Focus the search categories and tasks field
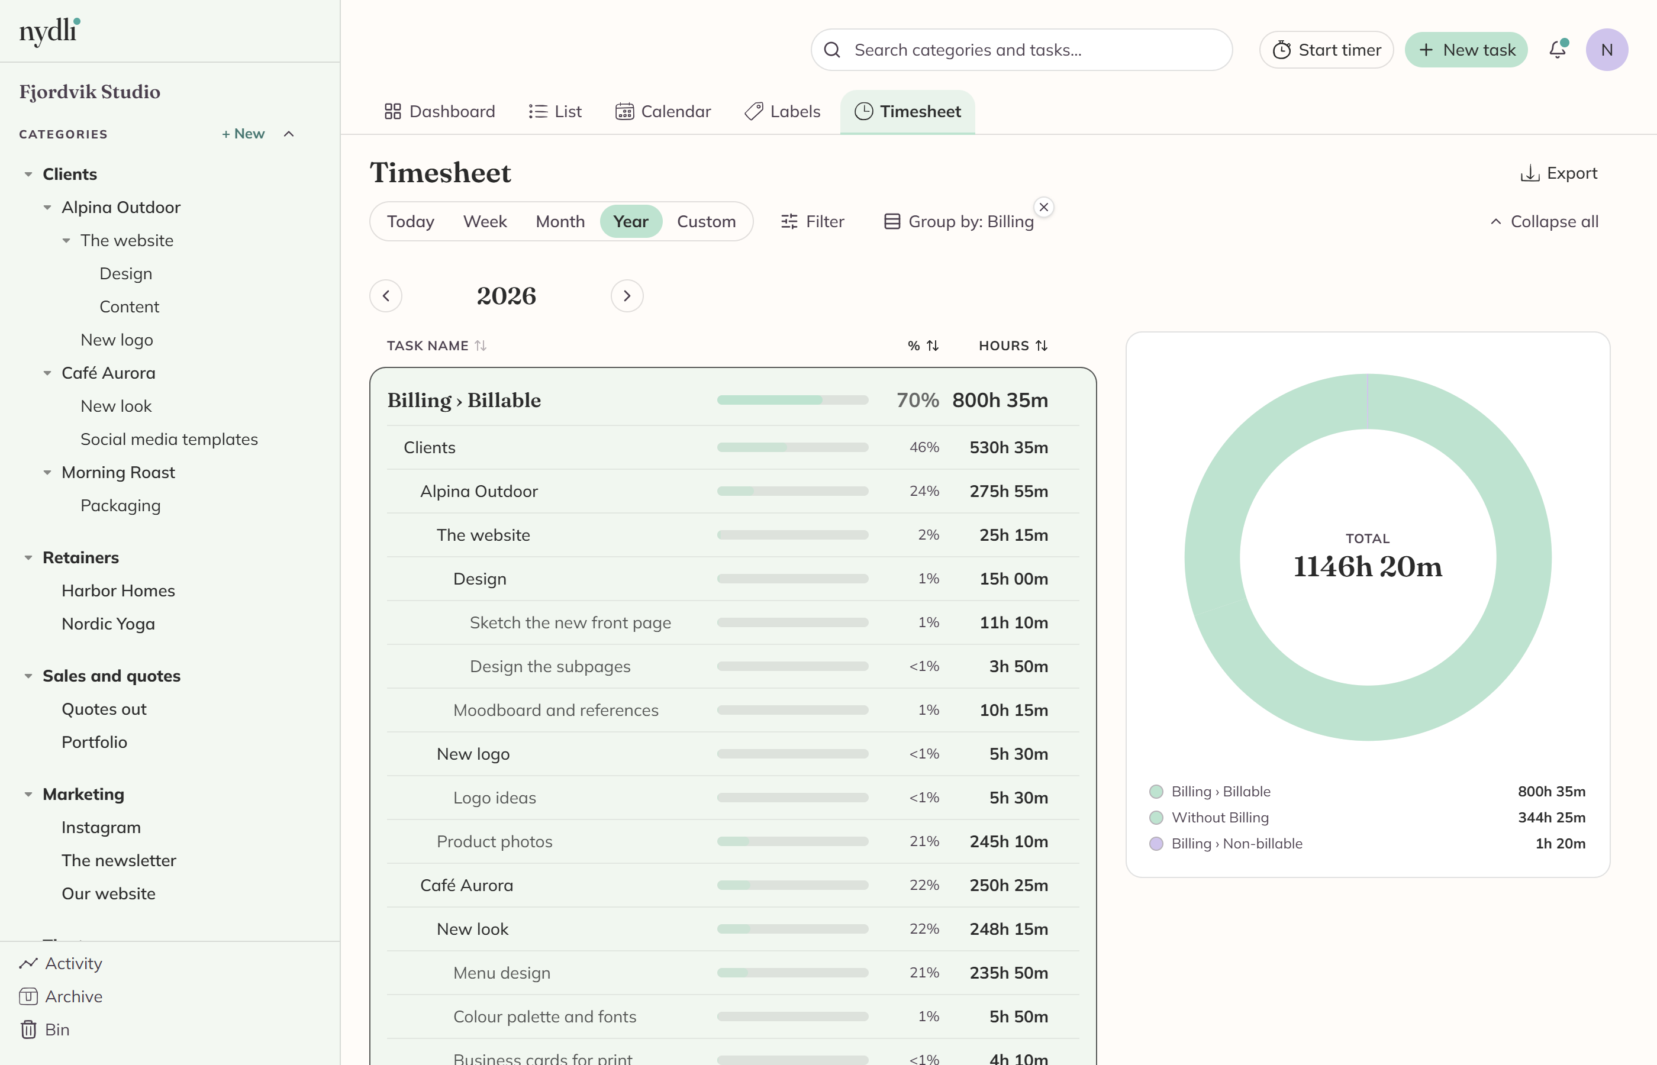 (x=1021, y=50)
